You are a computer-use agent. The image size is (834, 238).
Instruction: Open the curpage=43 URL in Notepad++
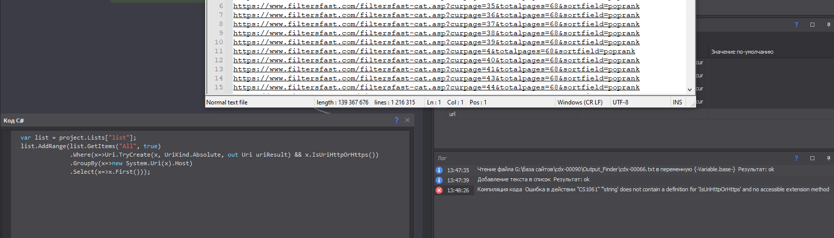pyautogui.click(x=436, y=78)
